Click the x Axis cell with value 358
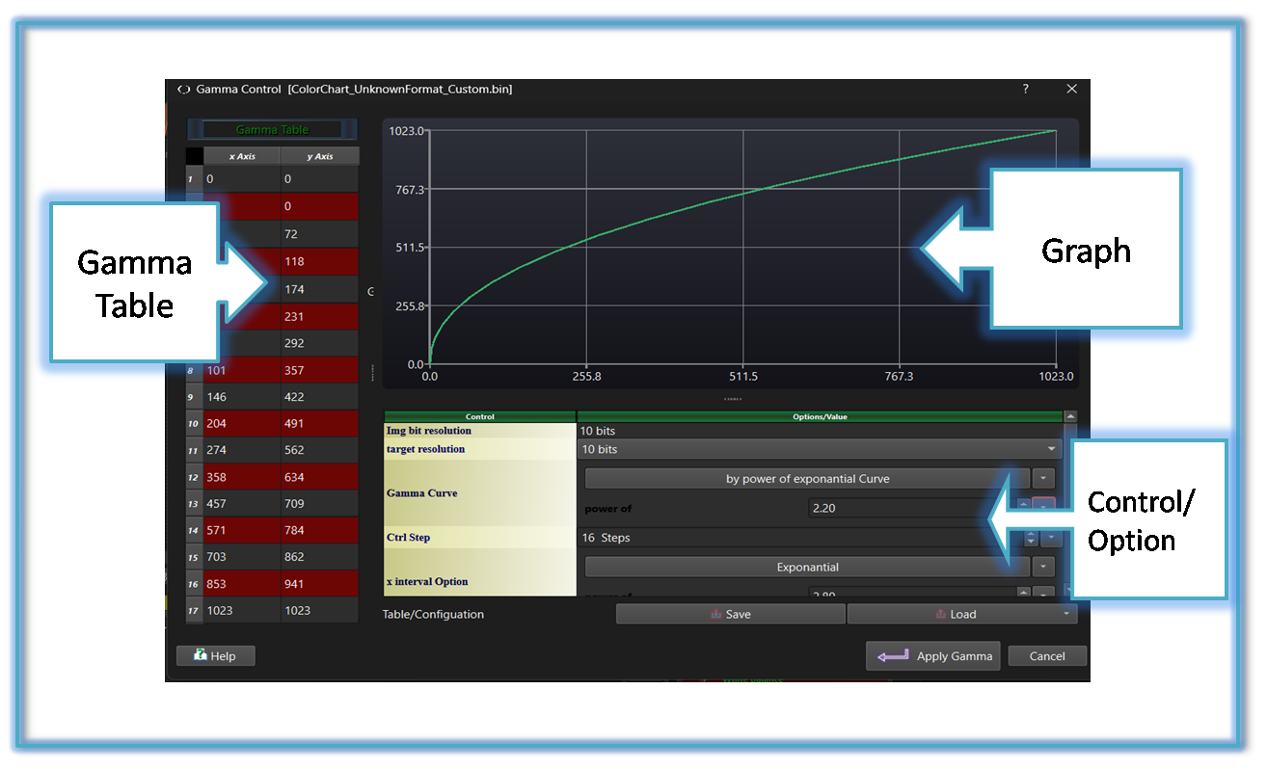 [x=242, y=477]
